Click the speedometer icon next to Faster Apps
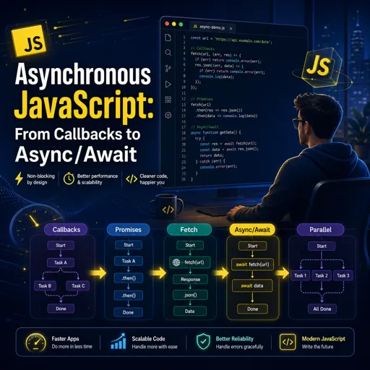 click(x=35, y=343)
